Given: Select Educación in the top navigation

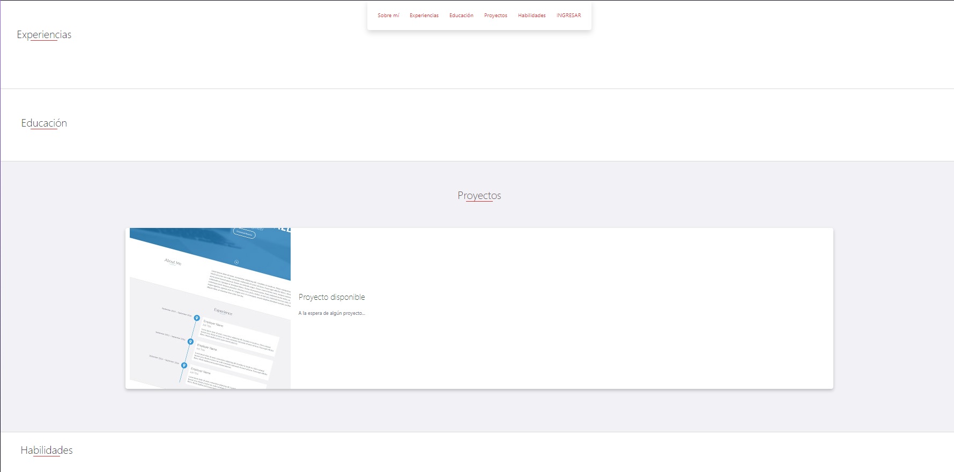Looking at the screenshot, I should point(461,16).
